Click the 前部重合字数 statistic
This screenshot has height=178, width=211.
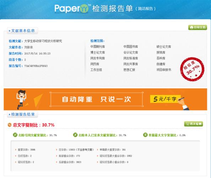coord(68,156)
